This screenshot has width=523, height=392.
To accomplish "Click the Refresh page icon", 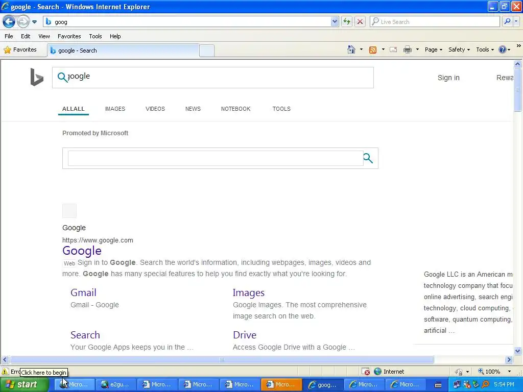I will [x=347, y=22].
